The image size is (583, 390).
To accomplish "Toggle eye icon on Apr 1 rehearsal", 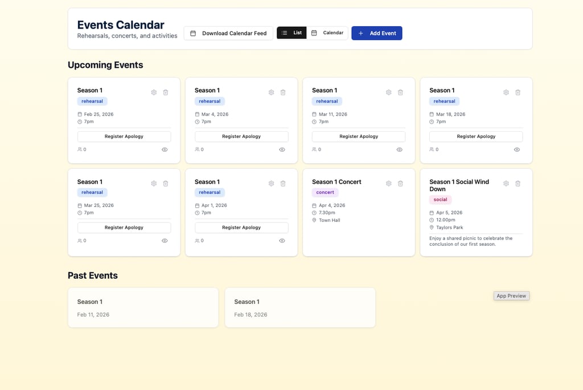I will click(282, 241).
